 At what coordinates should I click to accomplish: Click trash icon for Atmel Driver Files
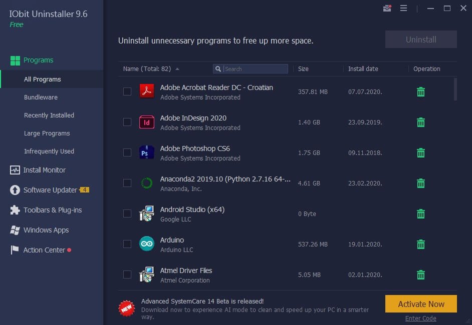[x=420, y=274]
